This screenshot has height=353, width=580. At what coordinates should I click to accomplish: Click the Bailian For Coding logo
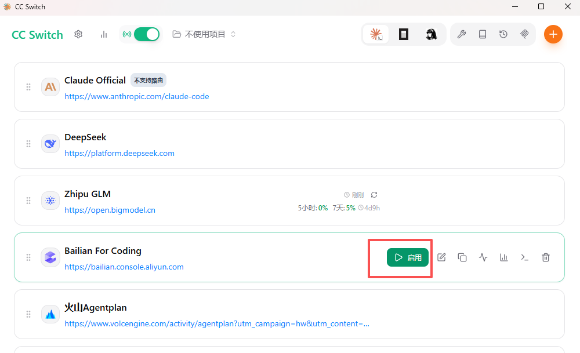50,257
